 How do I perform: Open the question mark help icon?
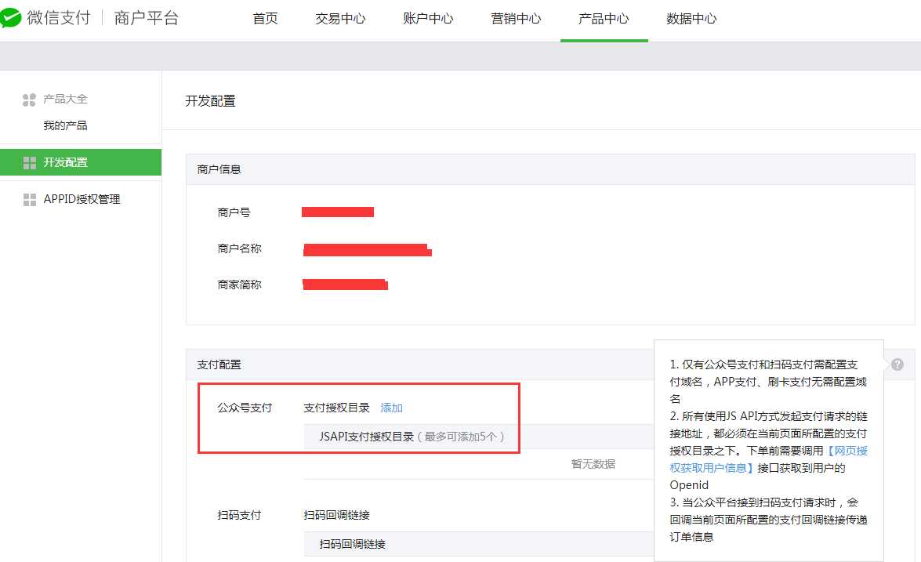(x=896, y=363)
